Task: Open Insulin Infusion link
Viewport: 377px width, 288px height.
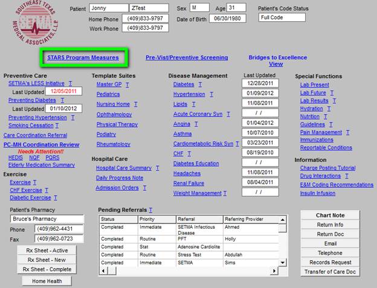Action: 318,193
